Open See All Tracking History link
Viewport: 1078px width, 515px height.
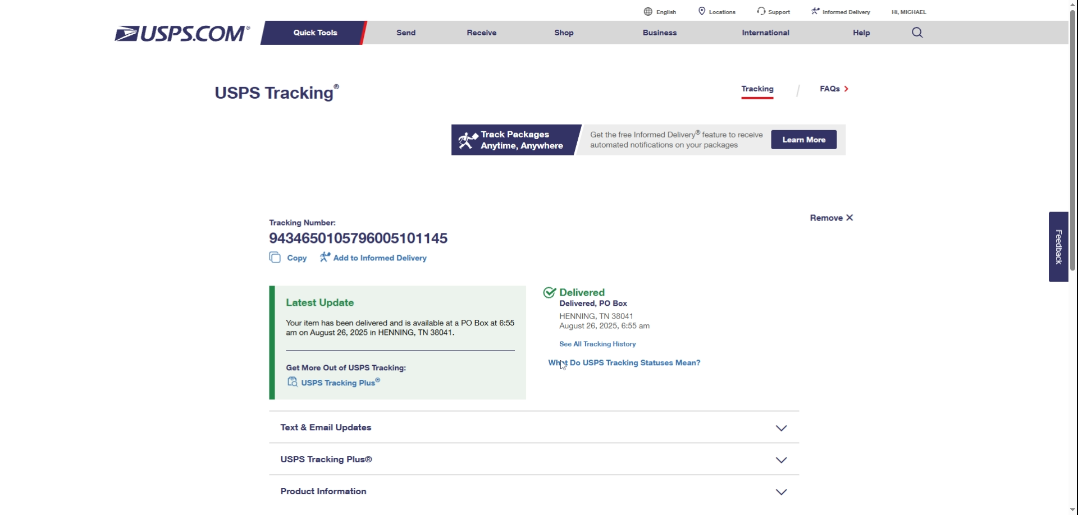[x=597, y=344]
